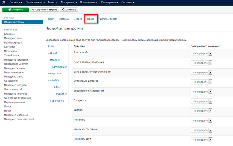Select the Super Users group
Image resolution: width=233 pixels, height=146 pixels.
57,100
